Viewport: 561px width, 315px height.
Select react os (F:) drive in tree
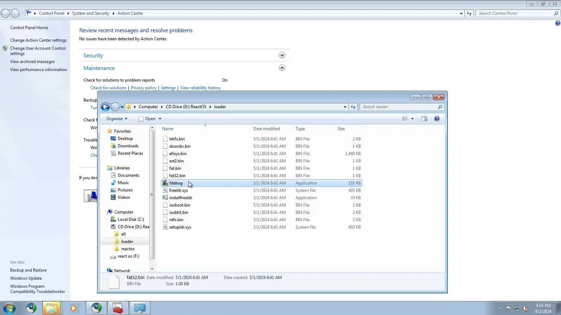coord(128,256)
